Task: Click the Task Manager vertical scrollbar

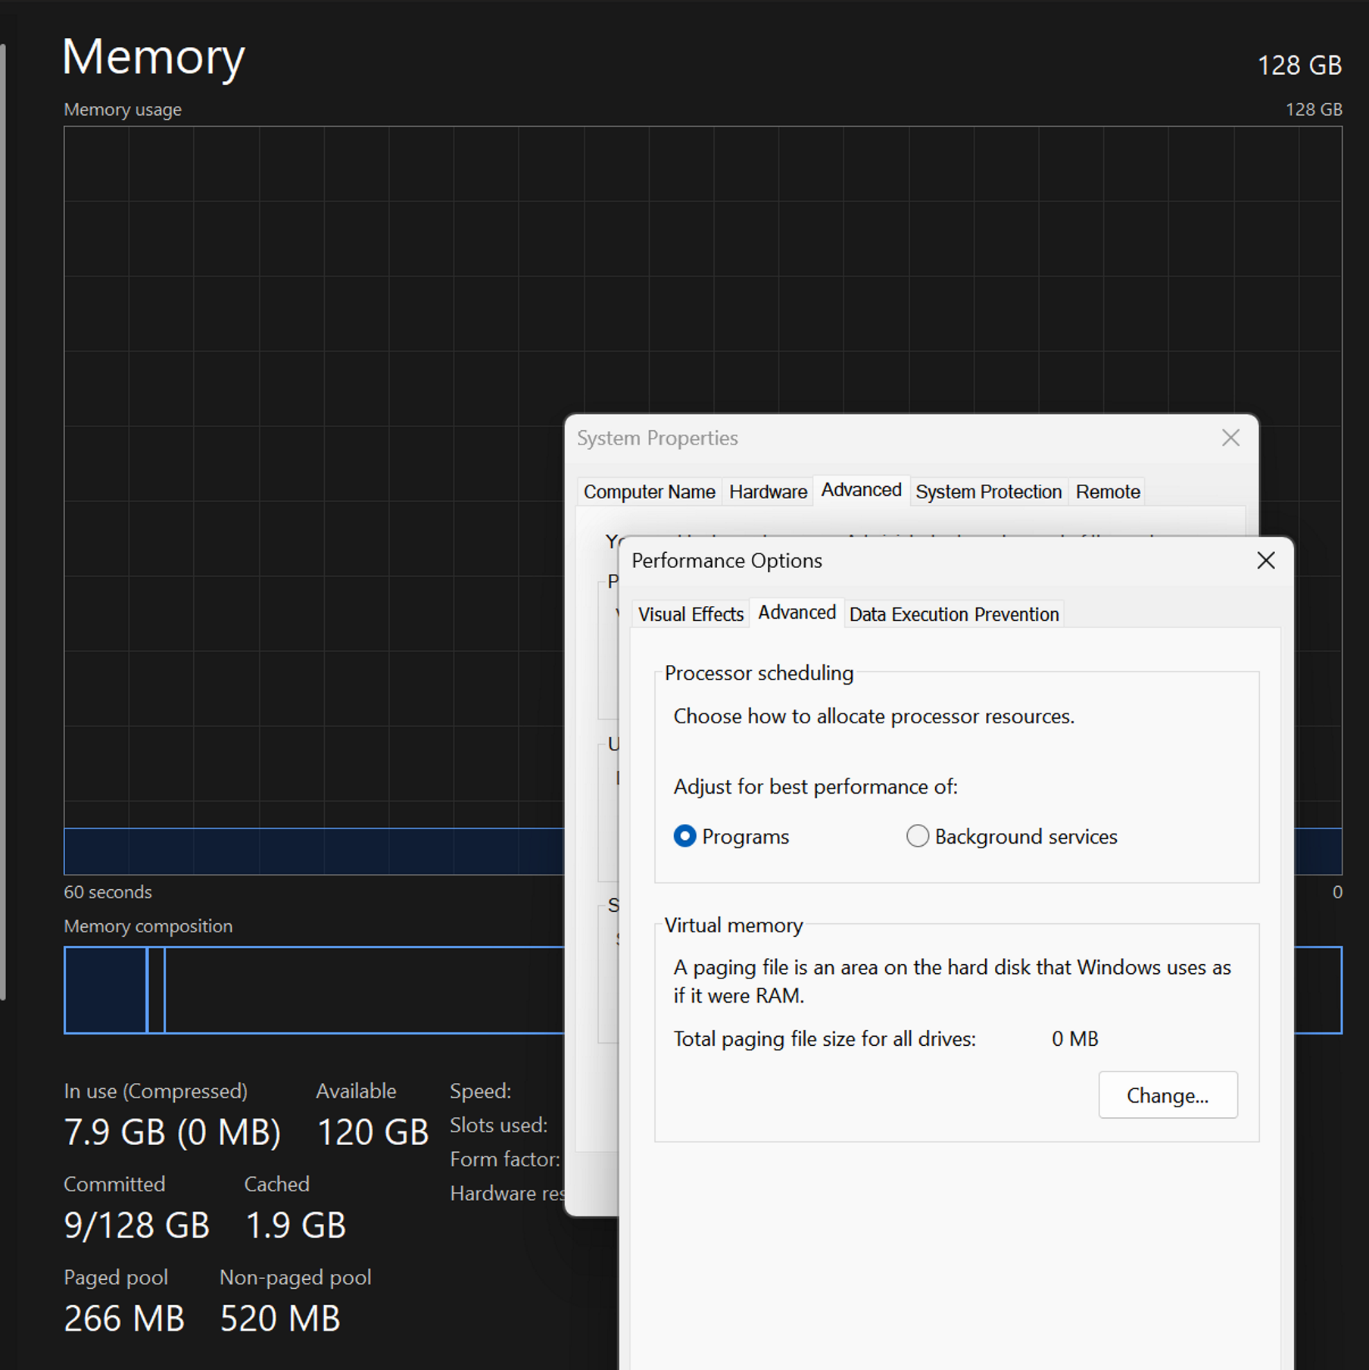Action: (x=3, y=523)
